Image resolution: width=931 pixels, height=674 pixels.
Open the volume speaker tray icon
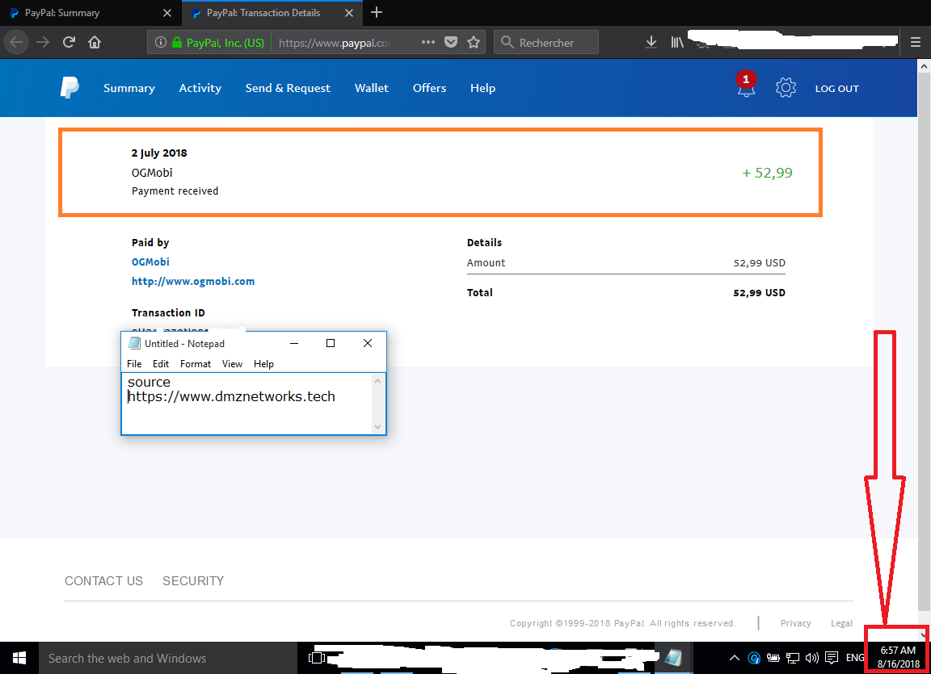pos(811,658)
